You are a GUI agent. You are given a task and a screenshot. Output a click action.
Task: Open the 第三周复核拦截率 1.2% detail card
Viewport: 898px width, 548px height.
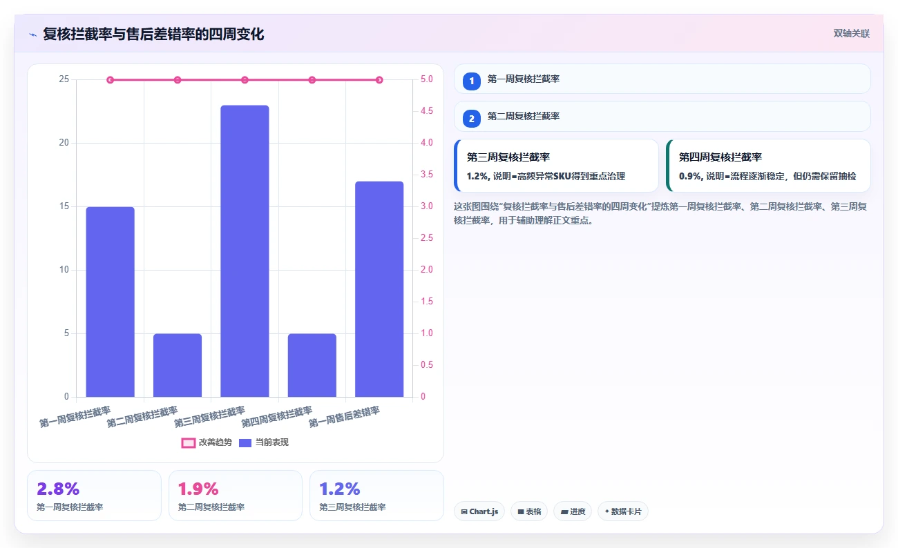coord(556,166)
